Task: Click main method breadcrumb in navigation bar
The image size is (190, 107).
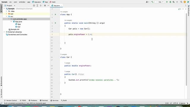Action: [x=53, y=2]
